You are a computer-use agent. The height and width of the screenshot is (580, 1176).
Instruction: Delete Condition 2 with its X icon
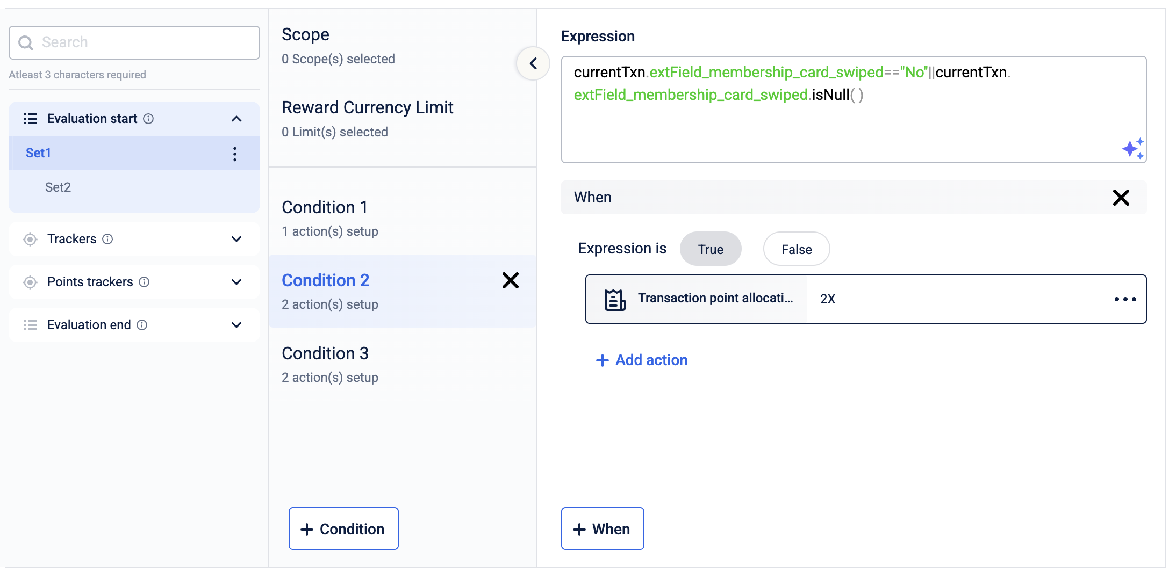pyautogui.click(x=510, y=280)
